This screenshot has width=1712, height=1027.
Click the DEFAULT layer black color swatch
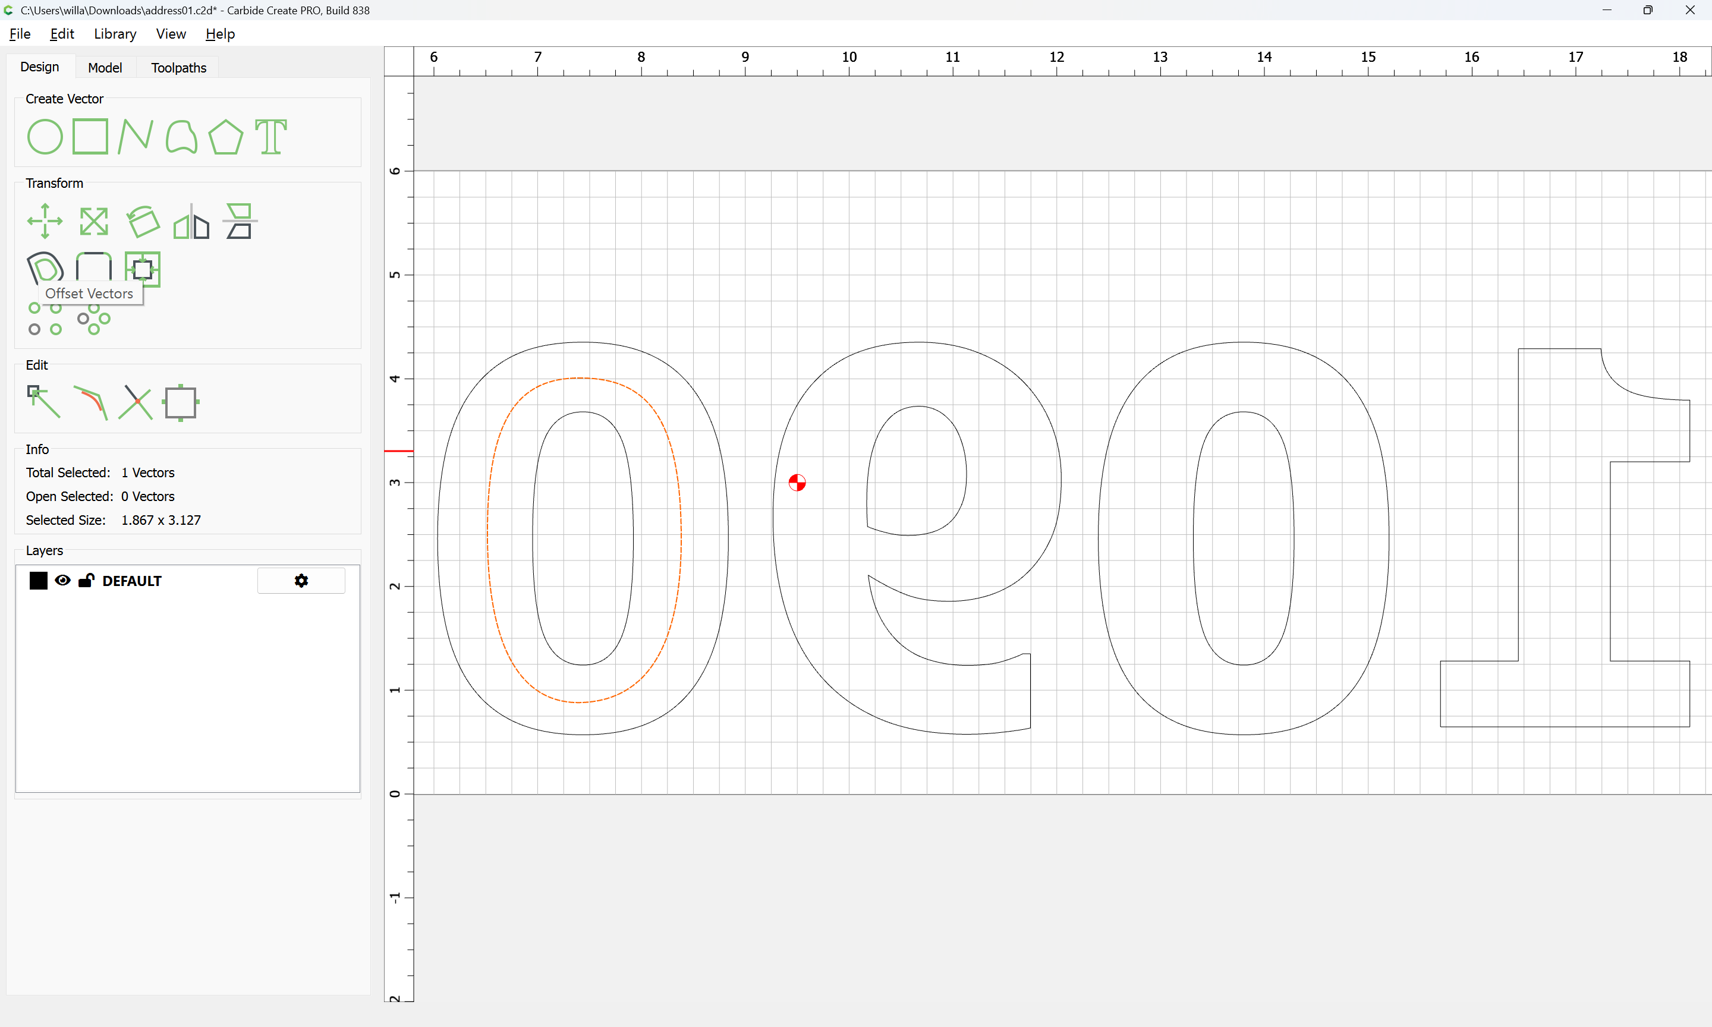[x=39, y=581]
